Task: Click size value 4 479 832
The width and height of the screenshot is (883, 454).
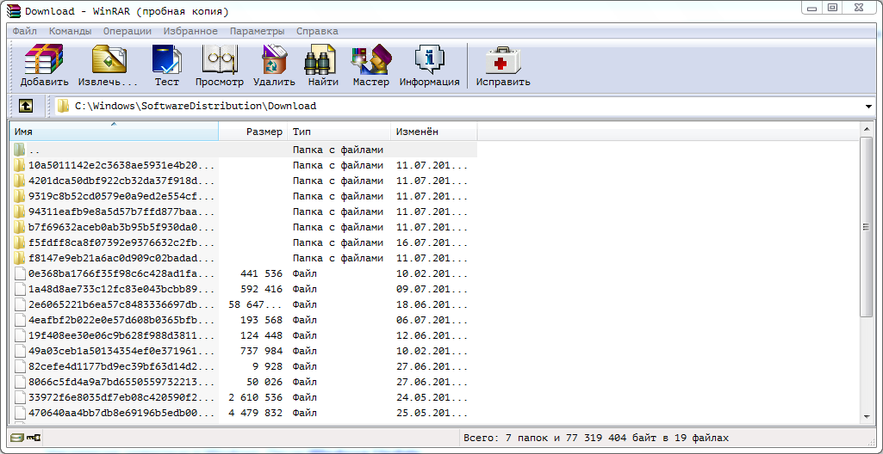Action: coord(256,413)
